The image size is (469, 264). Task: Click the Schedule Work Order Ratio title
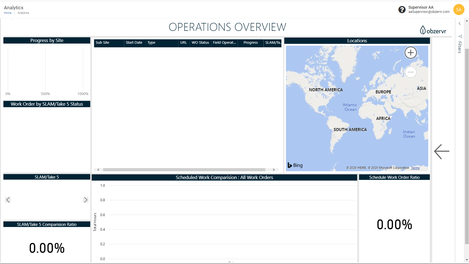394,177
